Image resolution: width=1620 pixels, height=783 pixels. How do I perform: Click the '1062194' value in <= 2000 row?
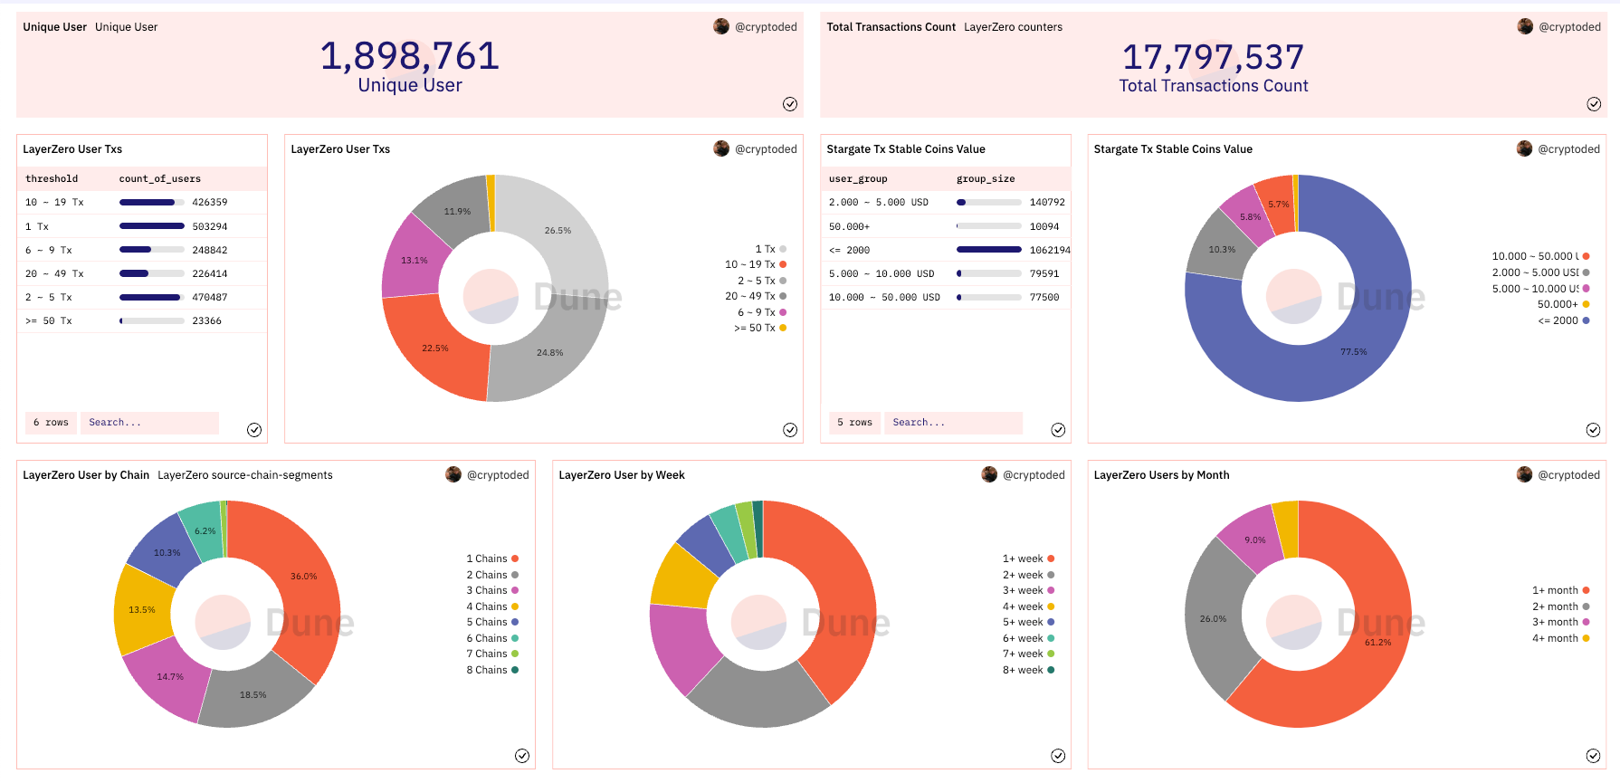point(1050,250)
